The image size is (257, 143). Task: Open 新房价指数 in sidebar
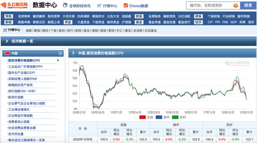tap(16, 97)
